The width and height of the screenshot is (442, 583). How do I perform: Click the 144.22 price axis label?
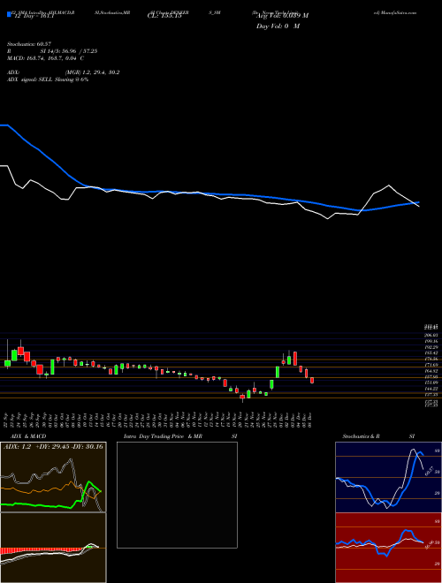pos(432,389)
